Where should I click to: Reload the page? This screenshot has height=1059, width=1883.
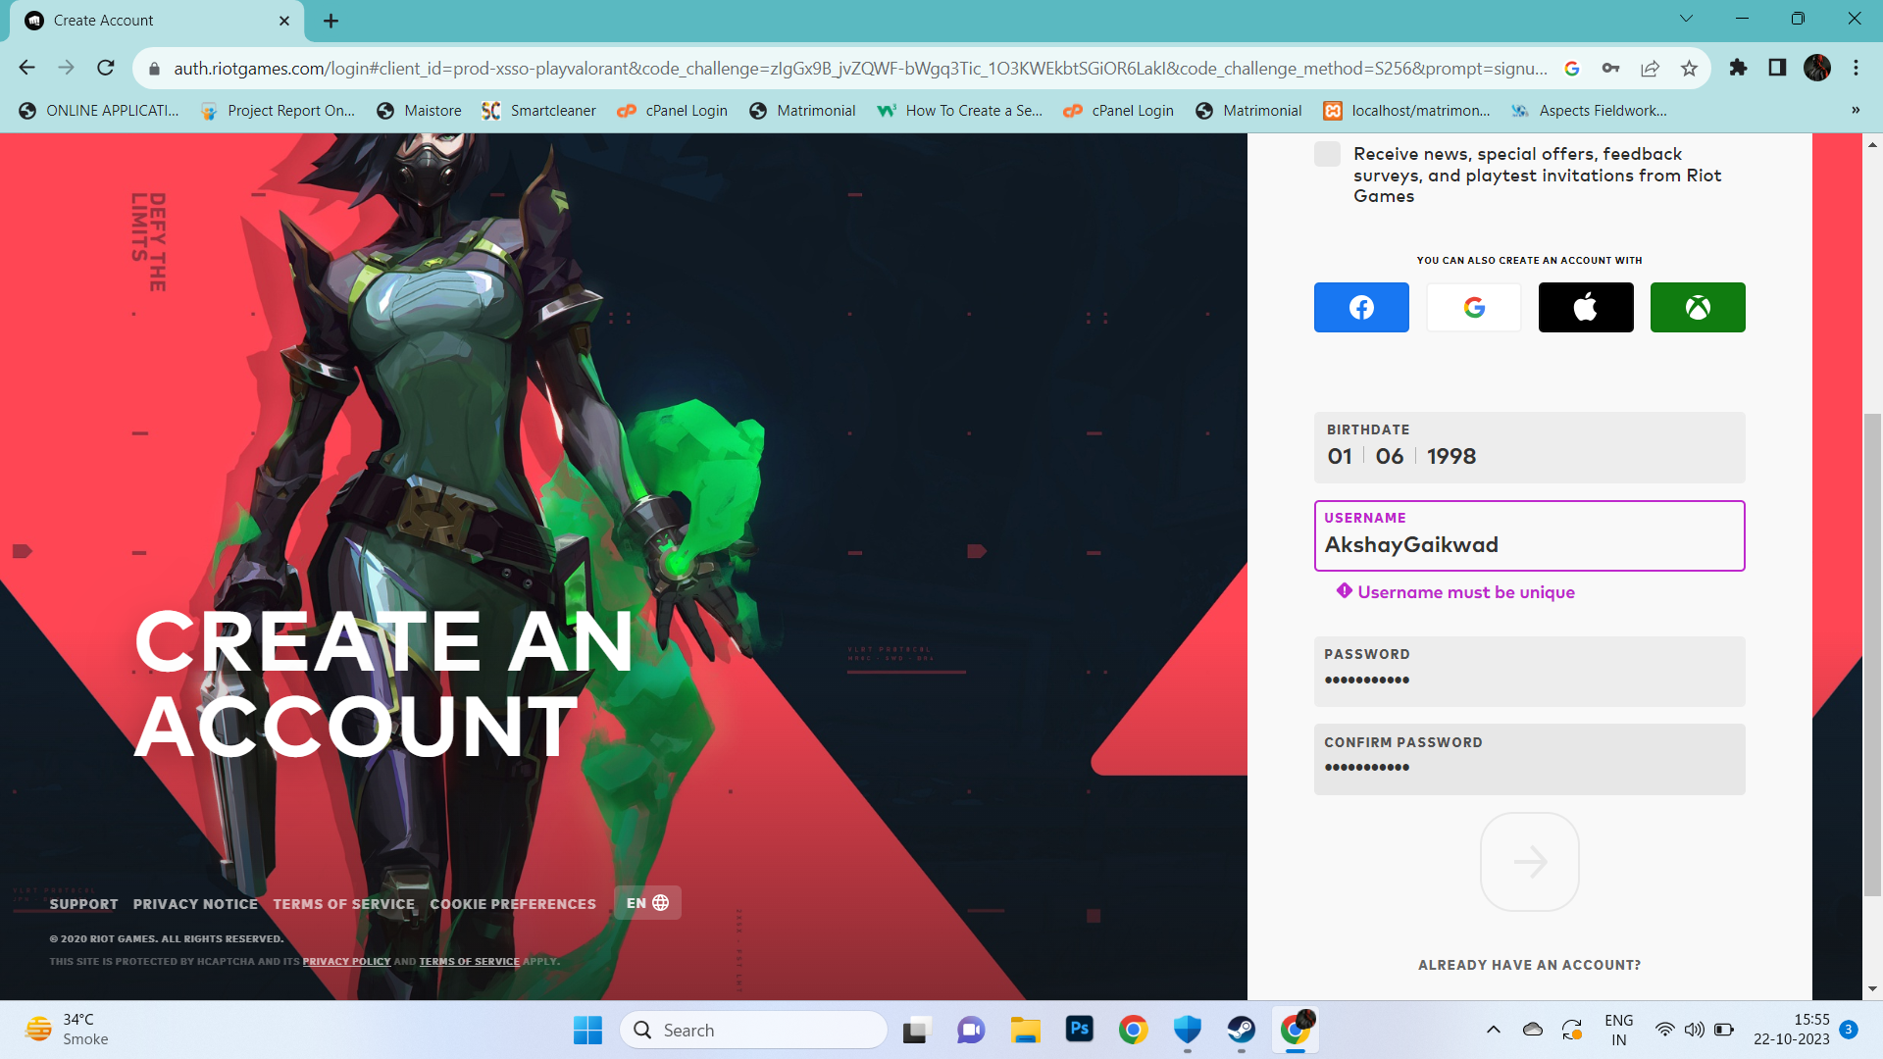tap(106, 68)
